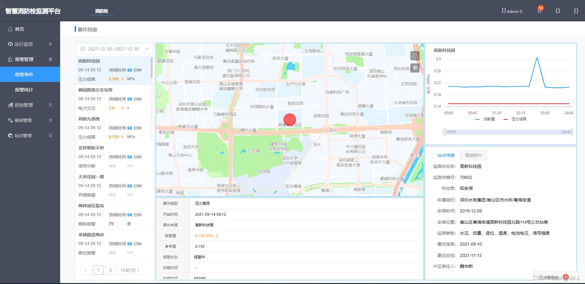Click the 运行监控 gauge icon
The height and width of the screenshot is (284, 585).
point(10,44)
